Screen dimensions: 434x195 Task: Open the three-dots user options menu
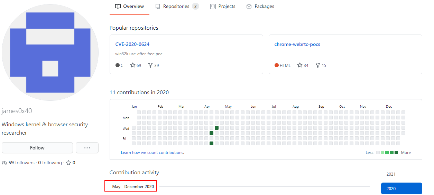(x=87, y=148)
